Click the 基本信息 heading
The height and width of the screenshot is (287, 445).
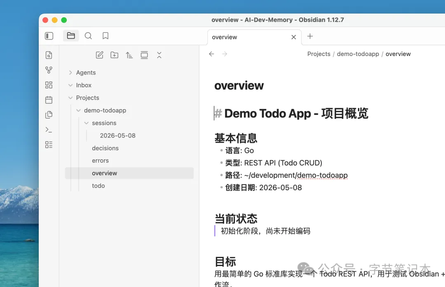[x=236, y=138]
